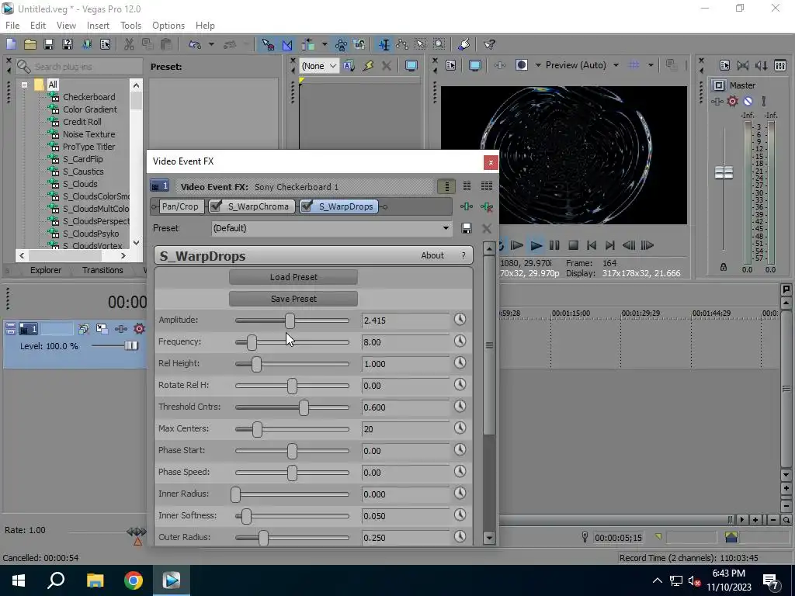Go to end in preview transport

coord(610,246)
